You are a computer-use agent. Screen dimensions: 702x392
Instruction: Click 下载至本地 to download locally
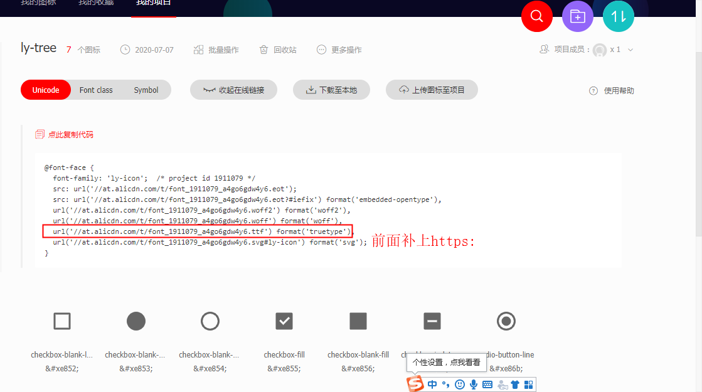(331, 90)
